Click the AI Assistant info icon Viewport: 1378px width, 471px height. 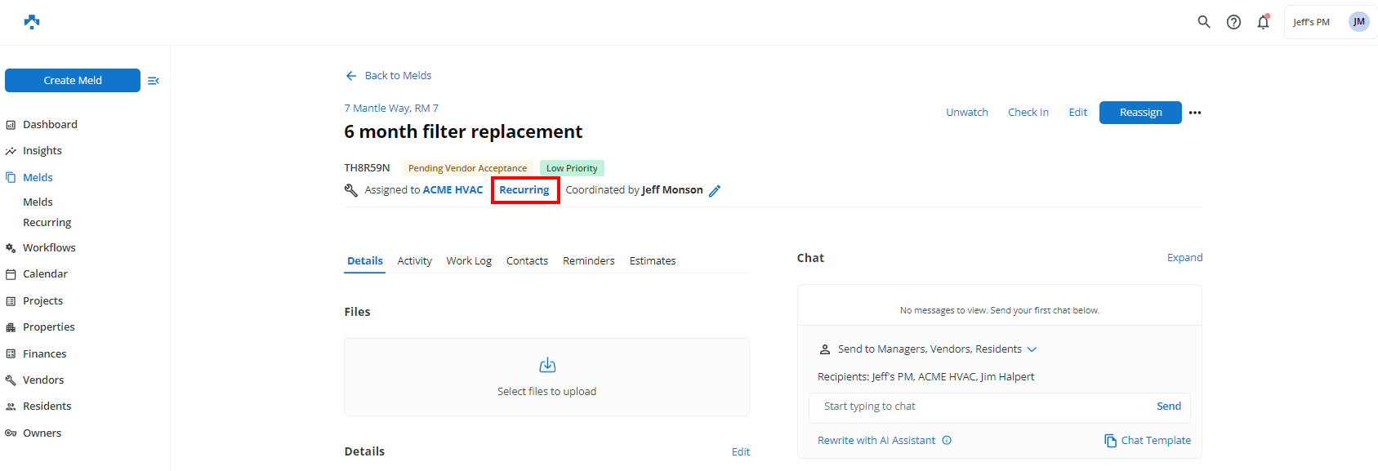[x=947, y=441]
